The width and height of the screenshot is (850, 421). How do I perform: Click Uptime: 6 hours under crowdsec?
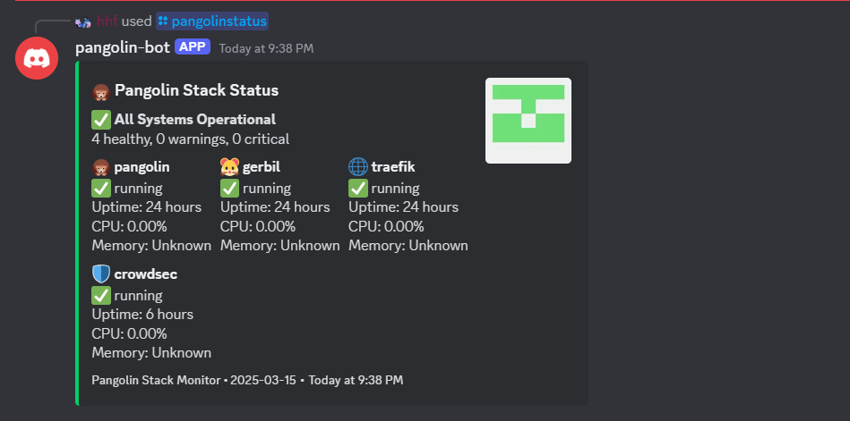coord(142,315)
